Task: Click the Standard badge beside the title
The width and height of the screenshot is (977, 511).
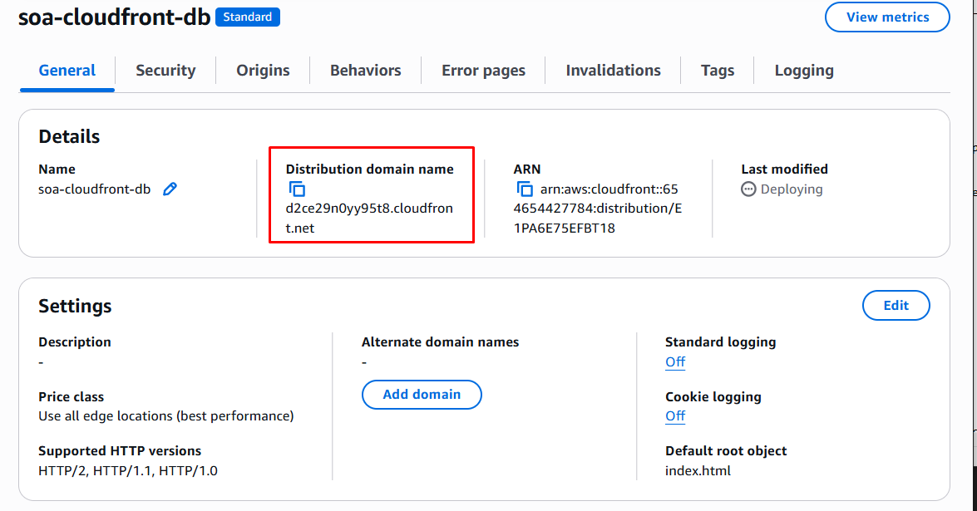Action: pyautogui.click(x=248, y=17)
